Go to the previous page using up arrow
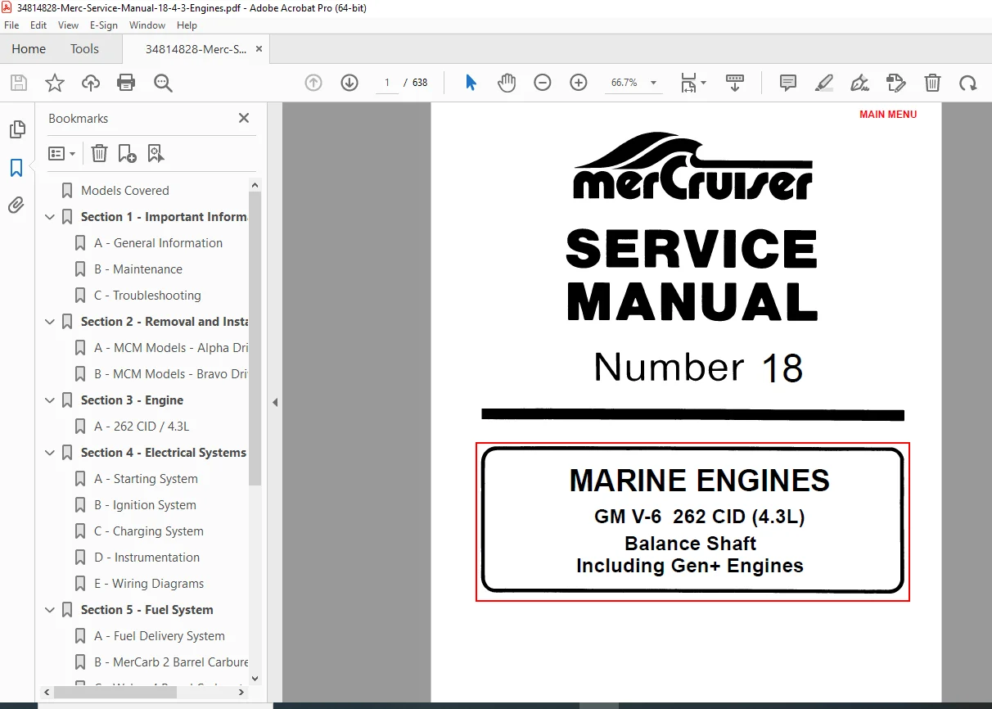 click(313, 83)
